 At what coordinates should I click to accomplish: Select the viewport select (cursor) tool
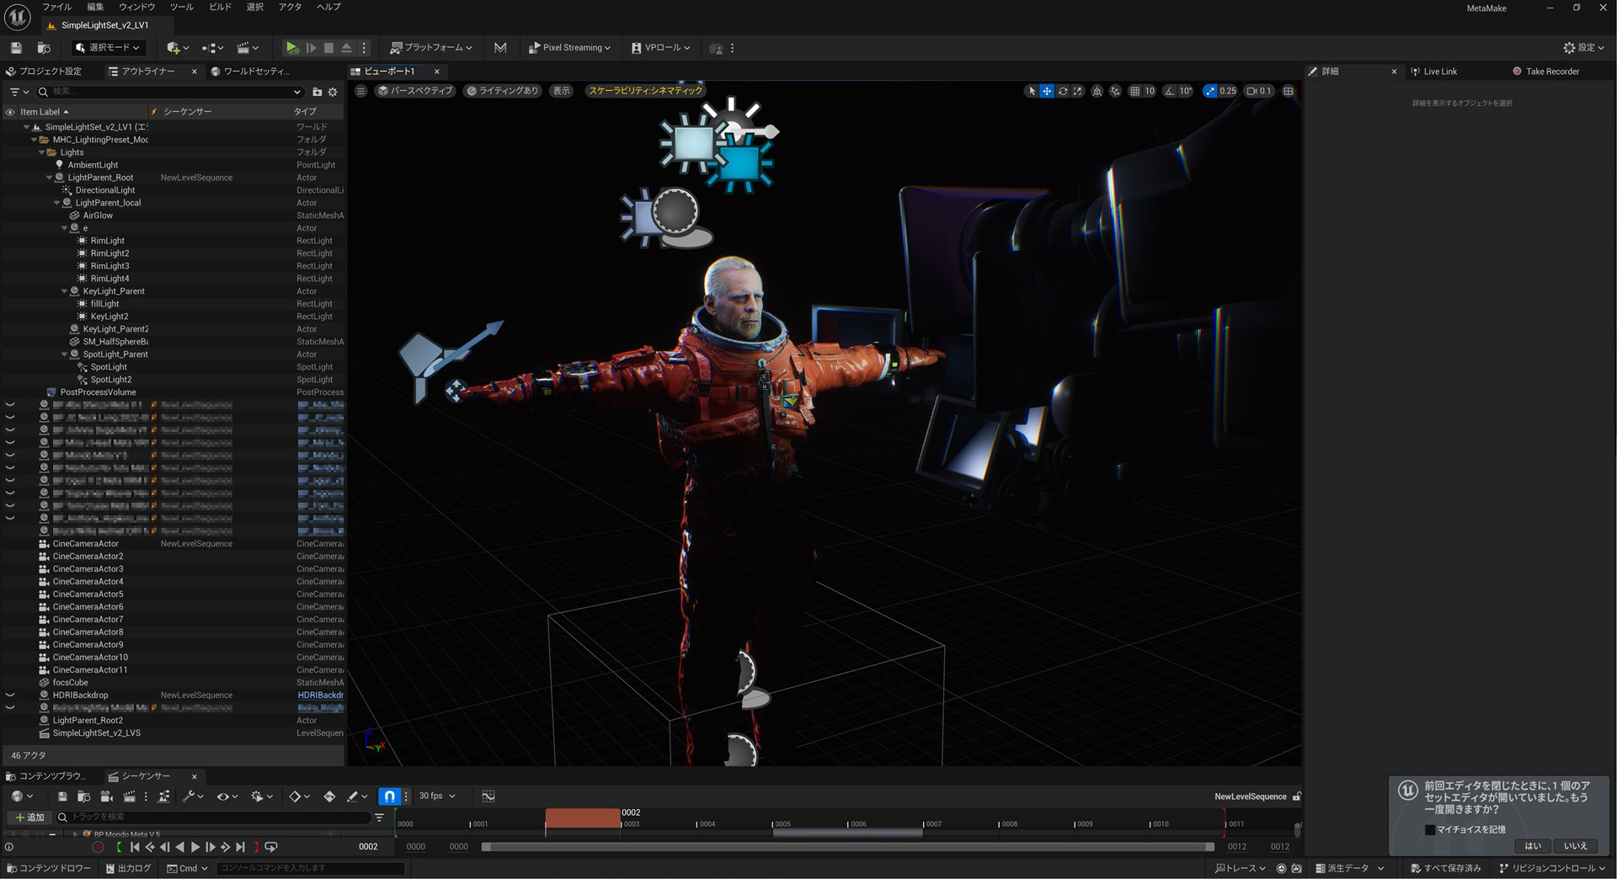1031,91
